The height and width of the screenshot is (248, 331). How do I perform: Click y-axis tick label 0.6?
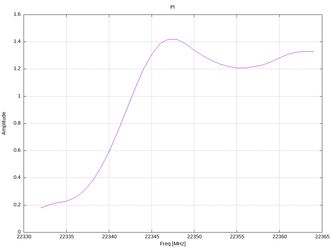point(17,150)
